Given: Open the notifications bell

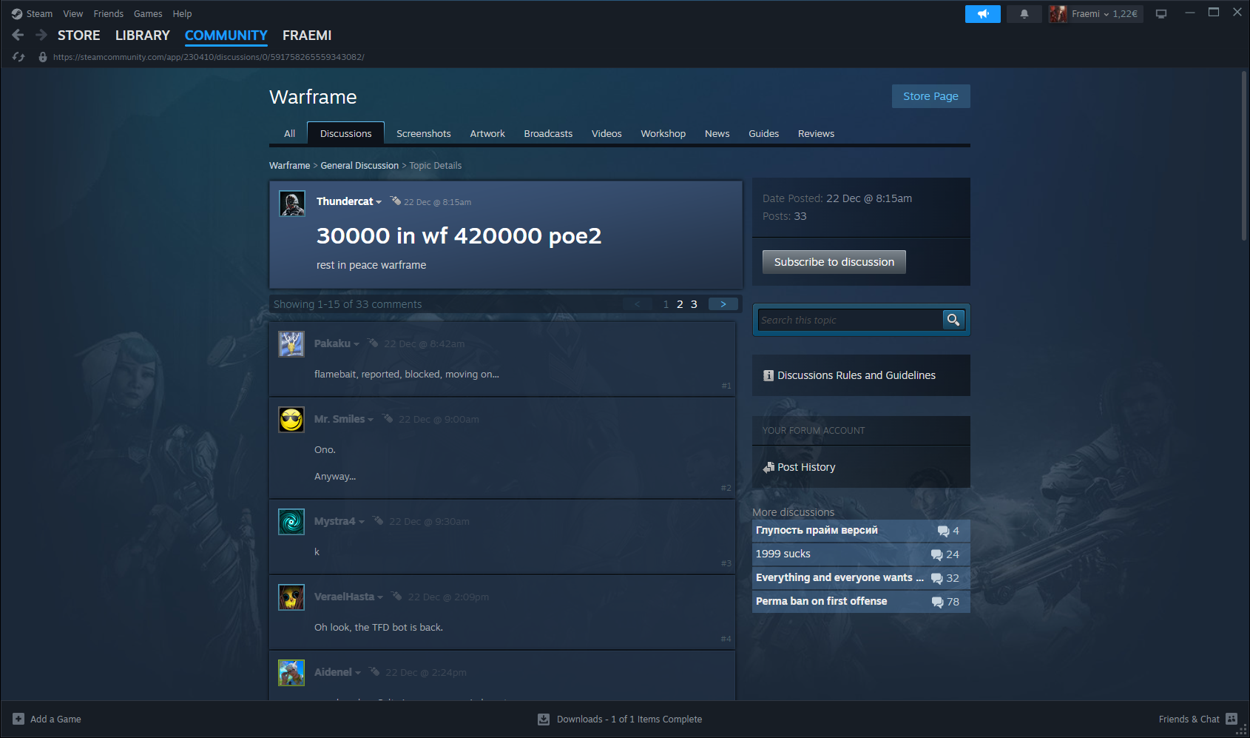Looking at the screenshot, I should tap(1024, 14).
